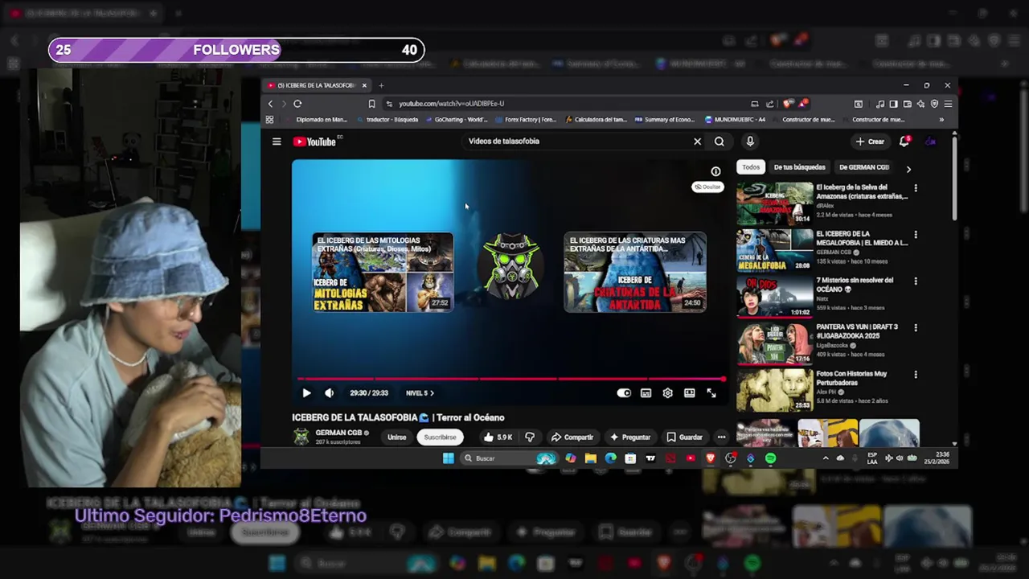The image size is (1029, 579).
Task: Click the Crear button
Action: [870, 142]
